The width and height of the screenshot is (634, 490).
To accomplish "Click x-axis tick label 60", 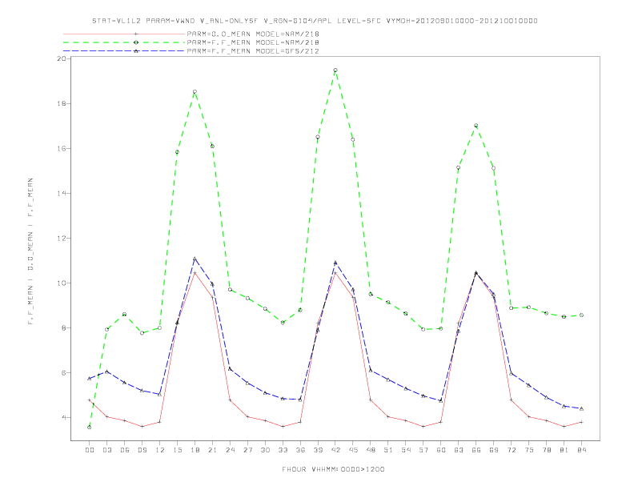I will (441, 450).
